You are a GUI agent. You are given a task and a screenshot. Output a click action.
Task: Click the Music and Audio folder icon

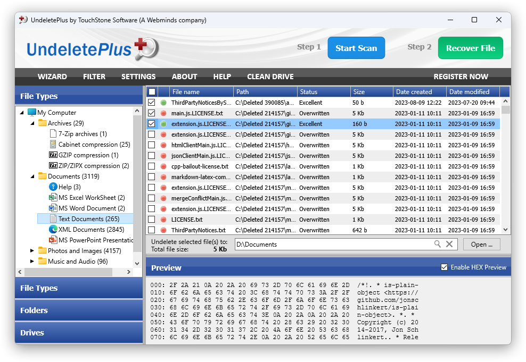(42, 261)
